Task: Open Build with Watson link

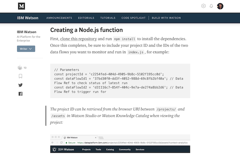Action: point(166,18)
